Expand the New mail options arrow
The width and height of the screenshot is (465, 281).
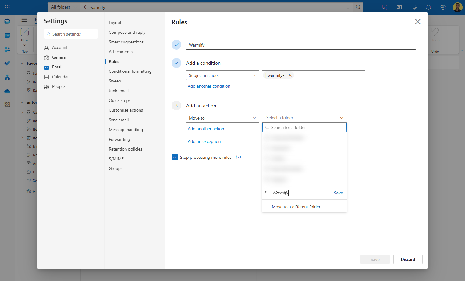tap(25, 45)
